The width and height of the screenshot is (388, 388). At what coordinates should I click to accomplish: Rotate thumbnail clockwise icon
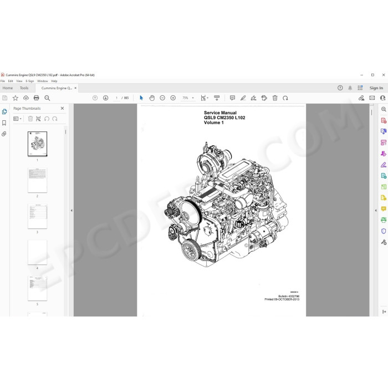coord(55,119)
